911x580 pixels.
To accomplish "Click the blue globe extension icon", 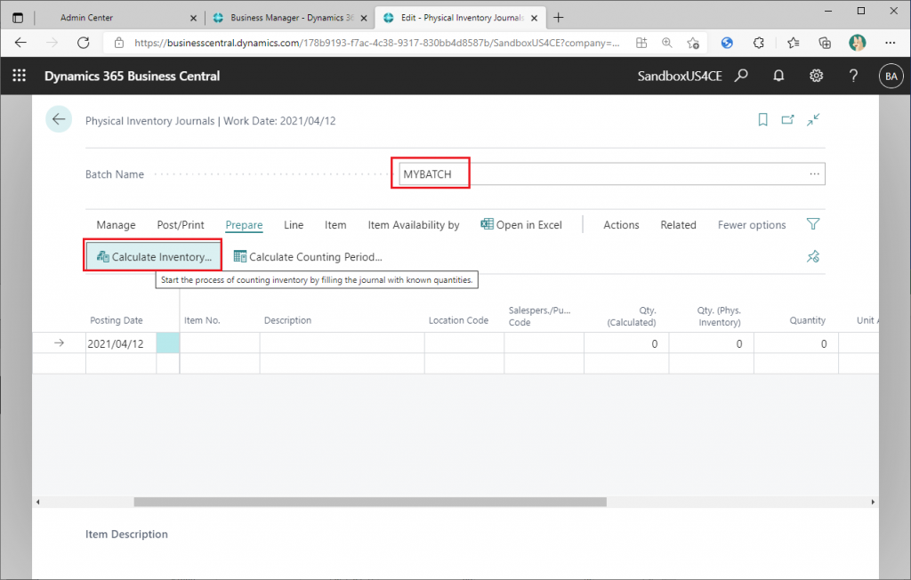I will (x=727, y=43).
